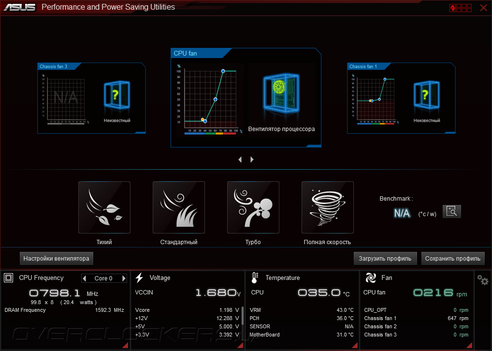Click the Chassis fan 3 unknown case icon
492x351 pixels.
(x=116, y=95)
